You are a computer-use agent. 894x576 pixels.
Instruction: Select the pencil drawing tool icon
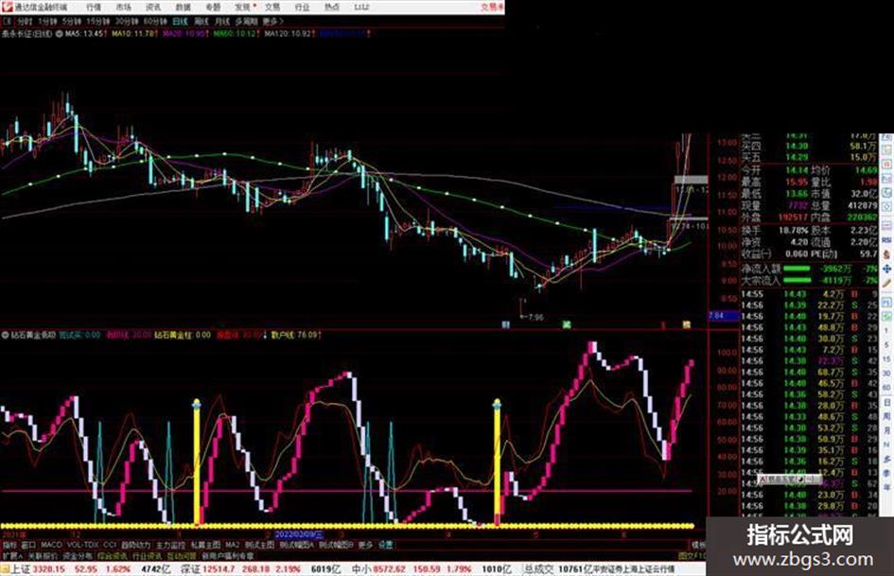coord(886,284)
